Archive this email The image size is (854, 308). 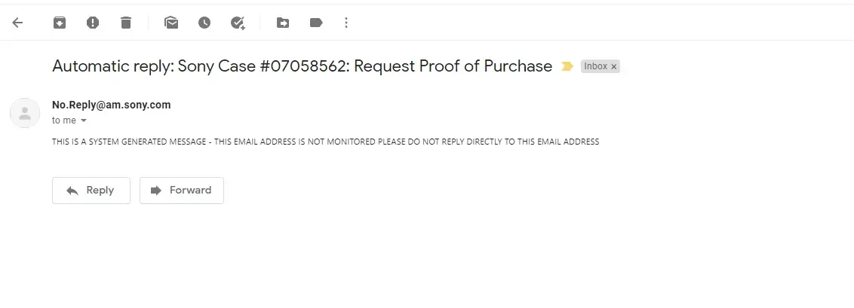pyautogui.click(x=60, y=23)
